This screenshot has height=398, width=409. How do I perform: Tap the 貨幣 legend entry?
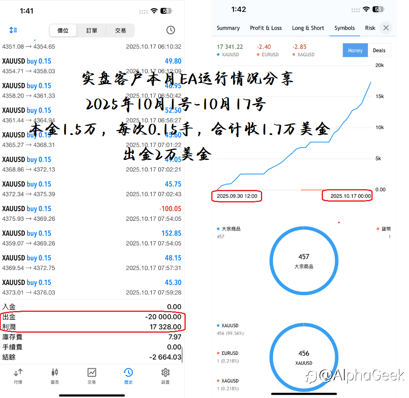[x=383, y=232]
